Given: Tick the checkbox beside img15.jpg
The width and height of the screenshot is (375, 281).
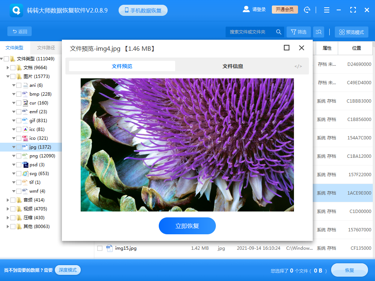Looking at the screenshot, I should point(100,248).
